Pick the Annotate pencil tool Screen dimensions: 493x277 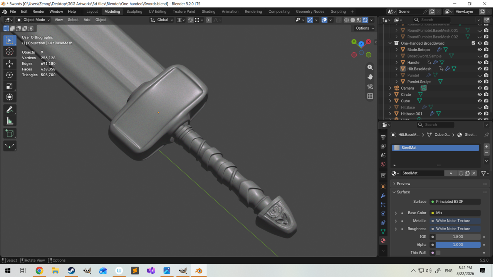click(10, 110)
